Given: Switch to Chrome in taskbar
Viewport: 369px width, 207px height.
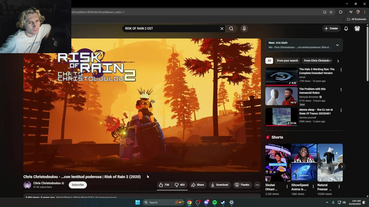Looking at the screenshot, I should 189,202.
